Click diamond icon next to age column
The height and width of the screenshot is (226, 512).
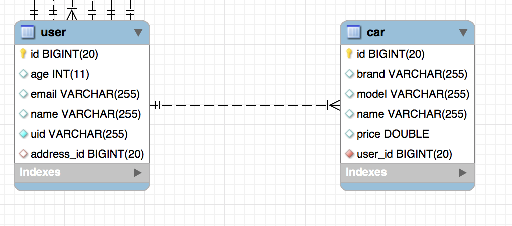pos(23,74)
